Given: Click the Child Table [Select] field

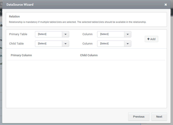Looking at the screenshot, I should click(49, 44).
